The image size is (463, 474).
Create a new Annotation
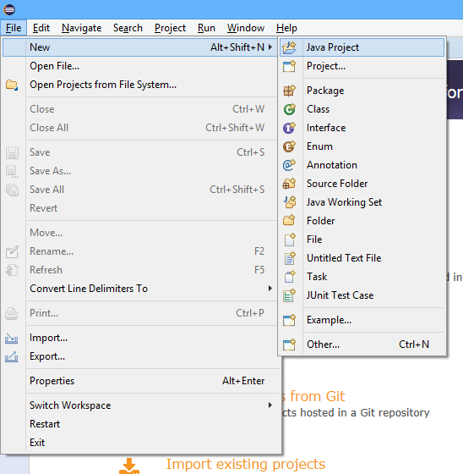point(362,165)
